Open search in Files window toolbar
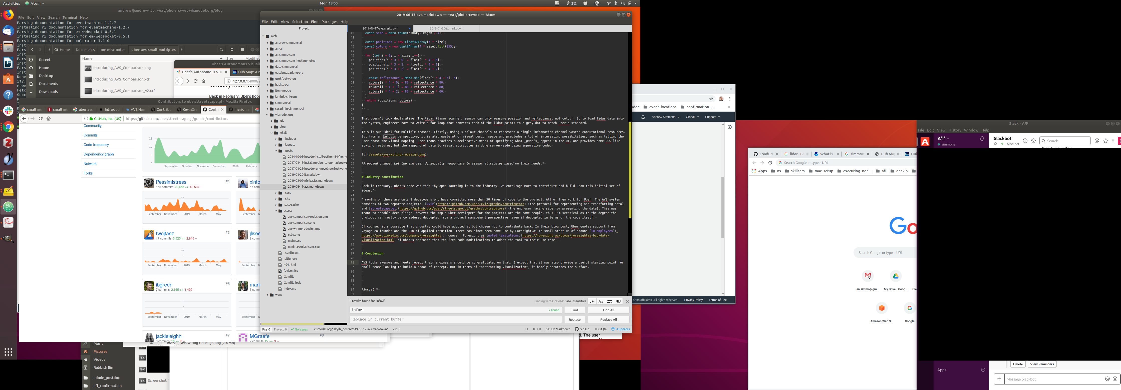The image size is (1121, 390). (221, 49)
